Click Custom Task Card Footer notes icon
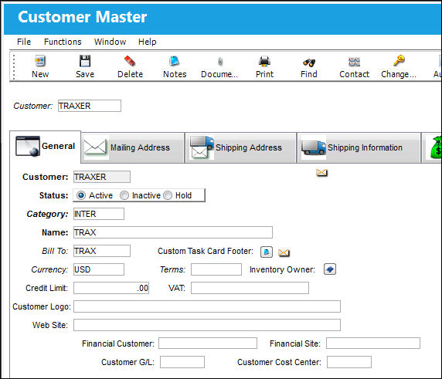The image size is (442, 379). 267,252
